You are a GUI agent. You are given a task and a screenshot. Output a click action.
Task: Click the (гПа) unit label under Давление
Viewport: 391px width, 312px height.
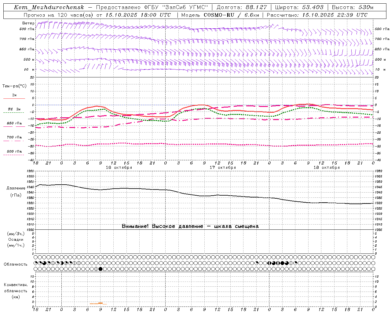pyautogui.click(x=16, y=195)
